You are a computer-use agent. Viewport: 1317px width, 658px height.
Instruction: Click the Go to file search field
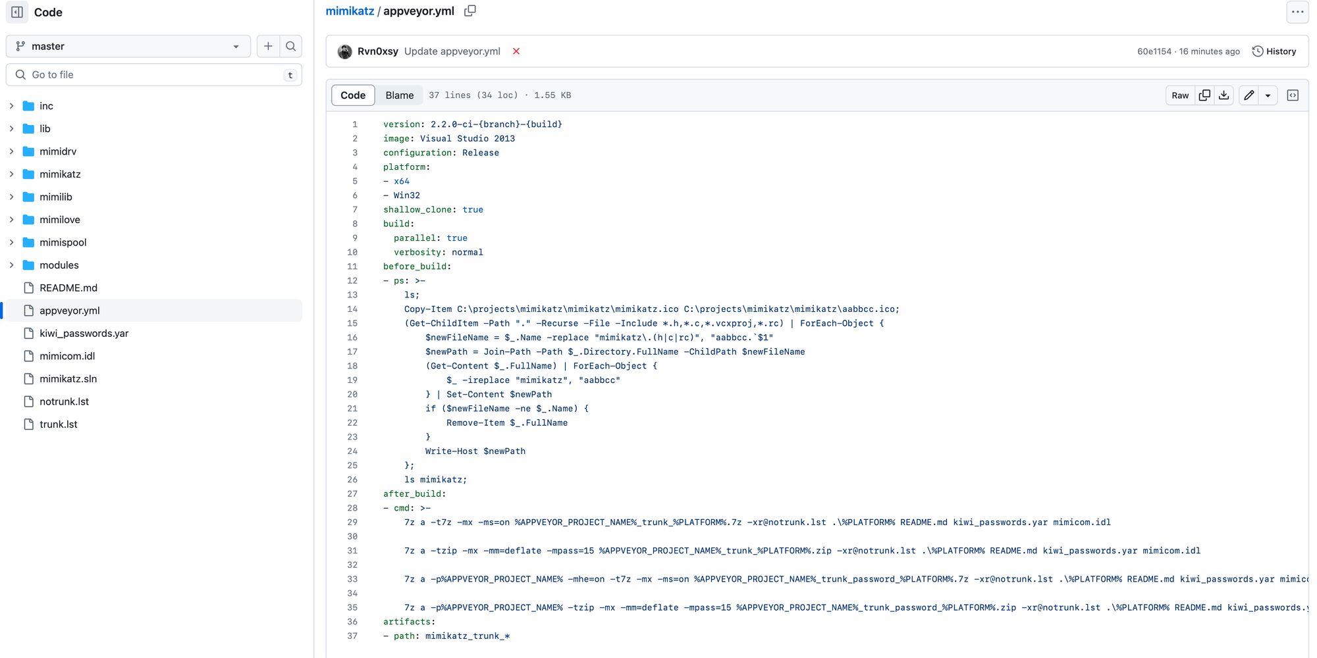pyautogui.click(x=154, y=75)
